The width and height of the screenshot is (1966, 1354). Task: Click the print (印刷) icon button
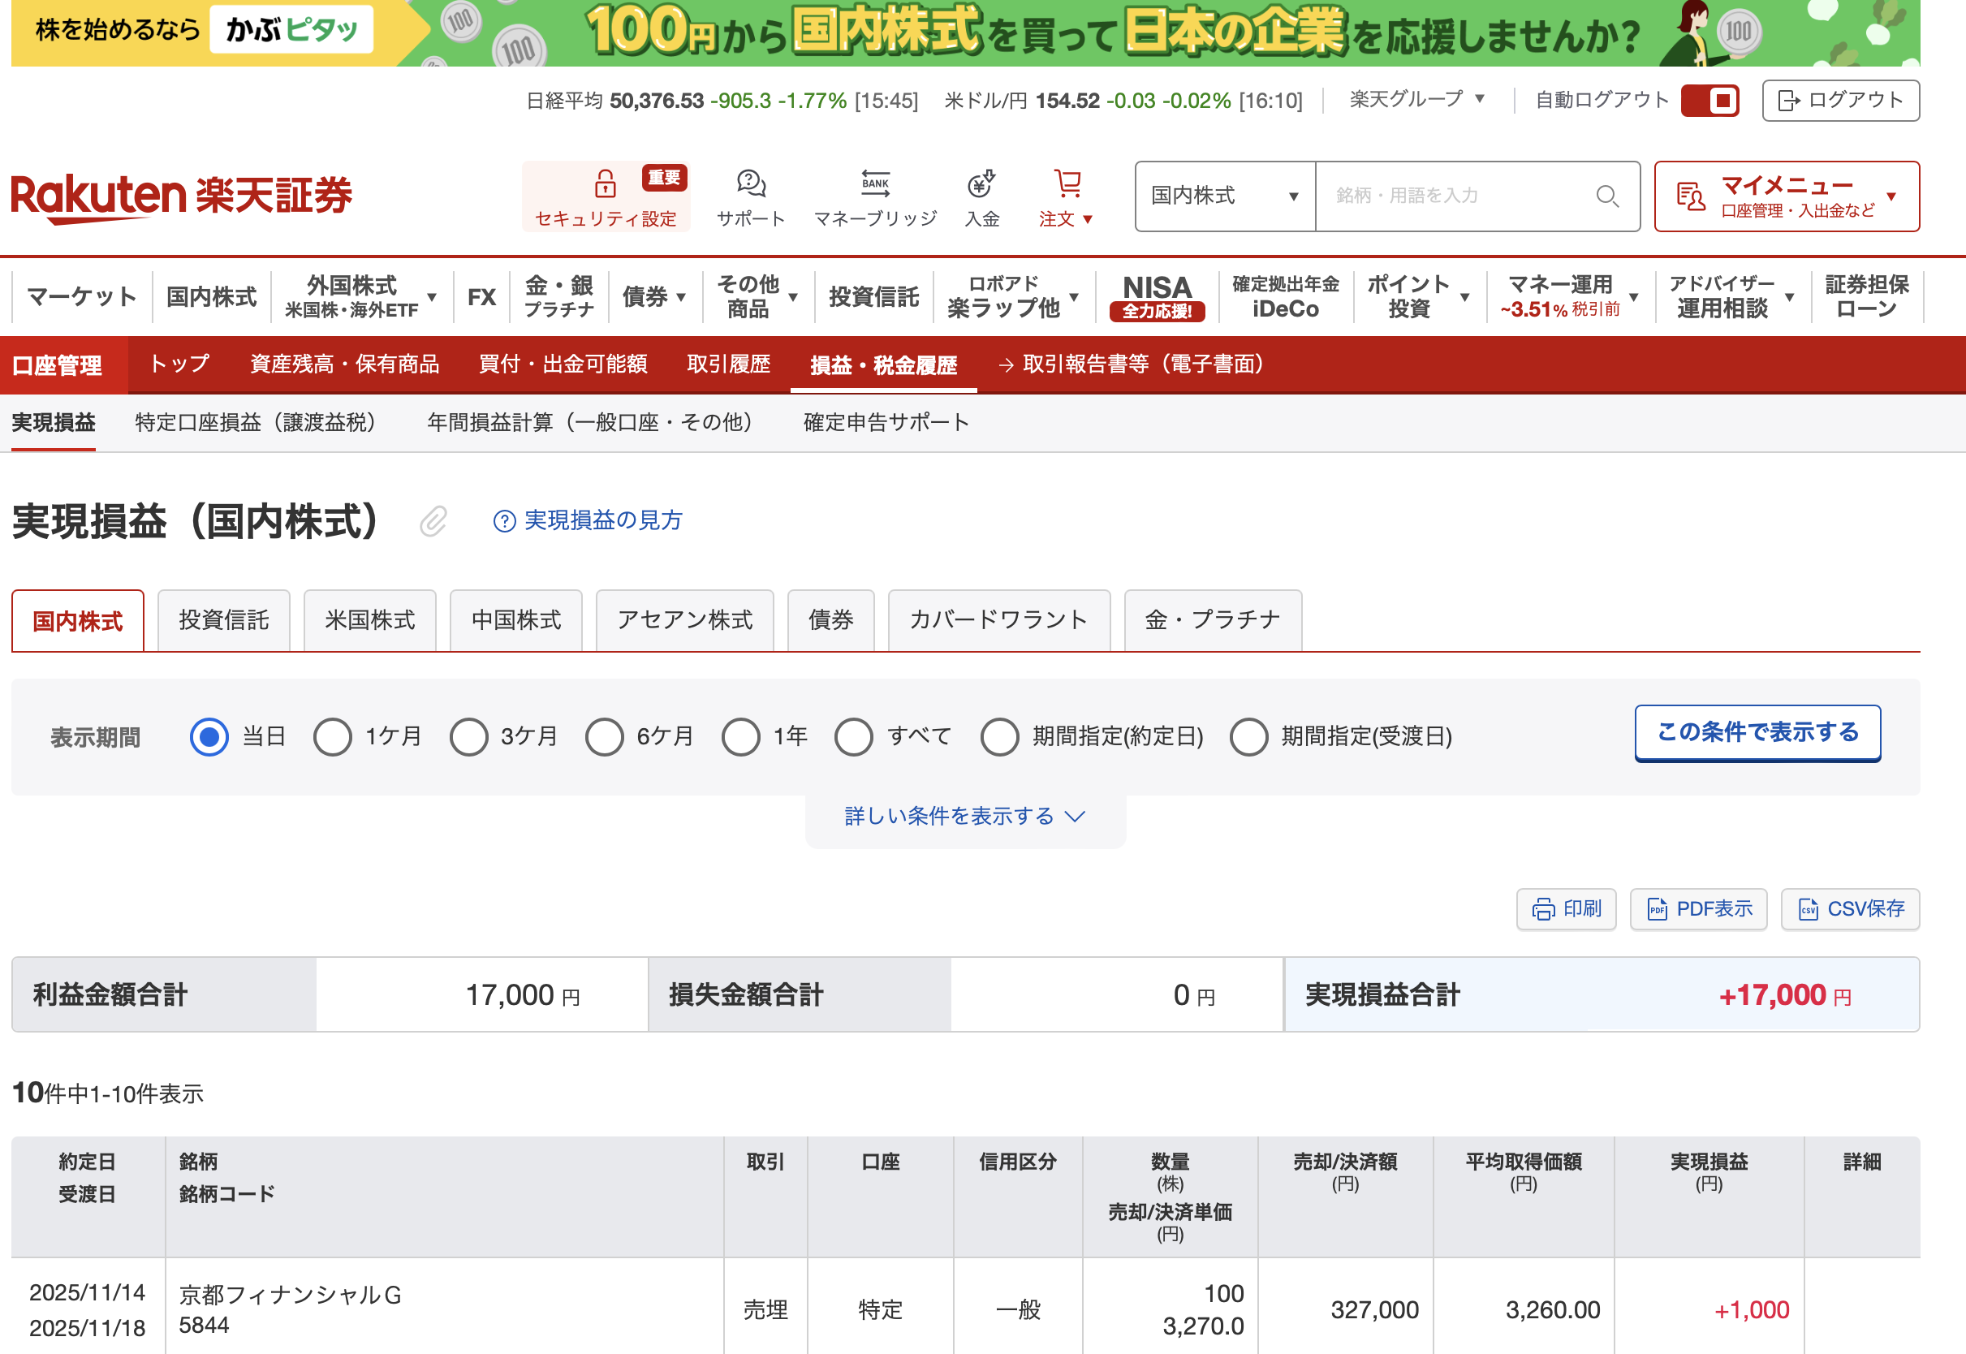coord(1566,908)
